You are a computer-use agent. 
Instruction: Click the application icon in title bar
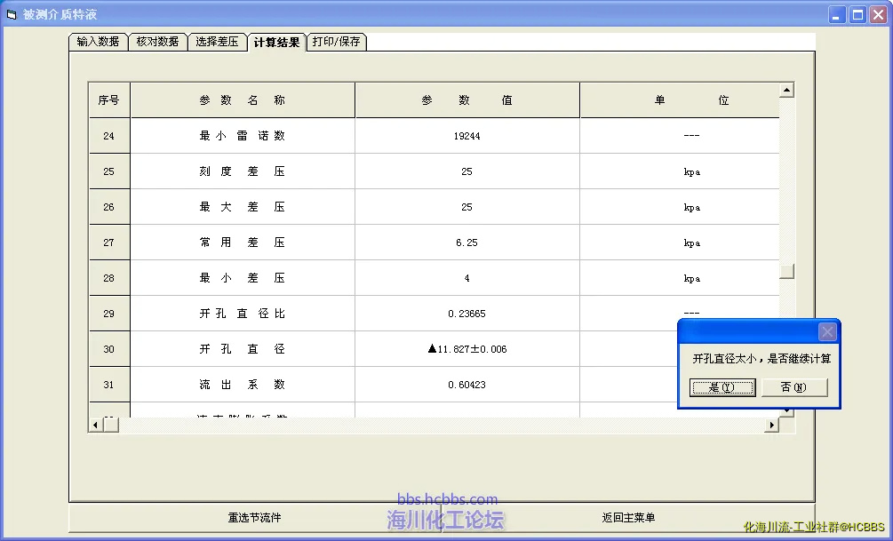coord(12,14)
